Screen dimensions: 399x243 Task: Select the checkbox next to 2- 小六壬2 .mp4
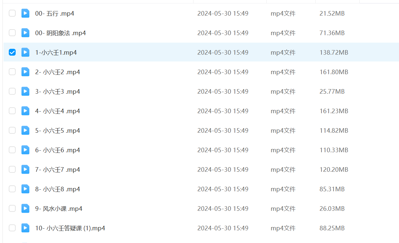click(12, 72)
